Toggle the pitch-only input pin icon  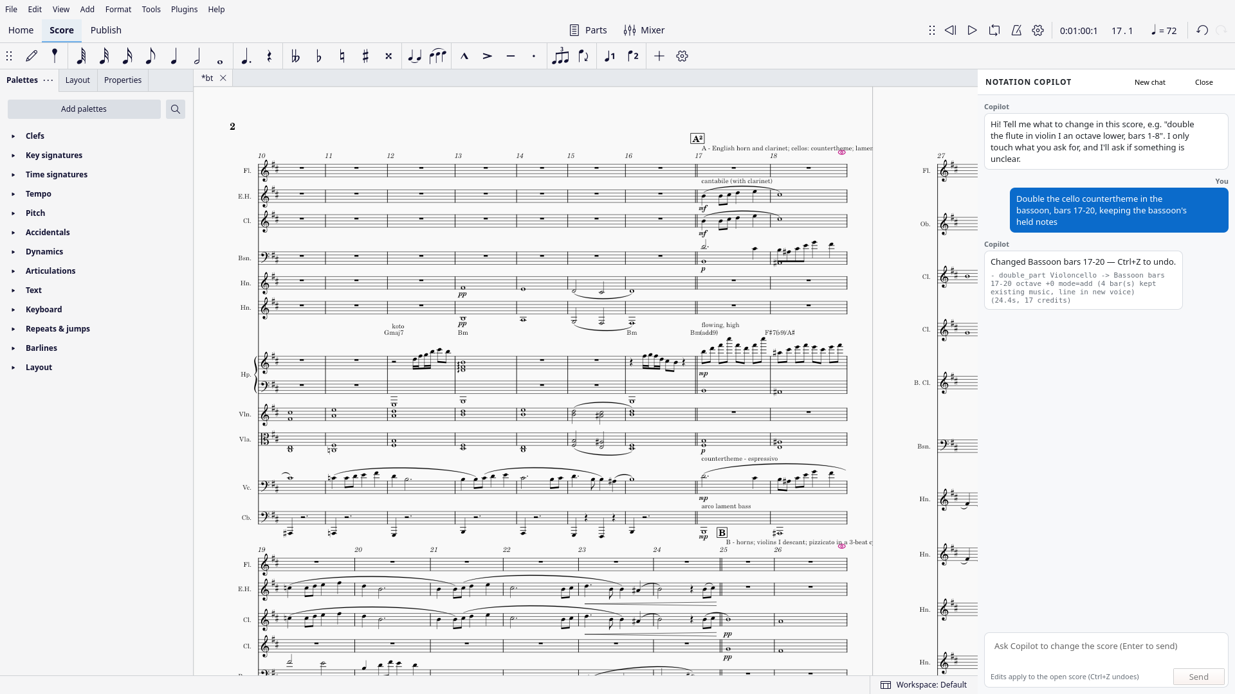pos(55,57)
